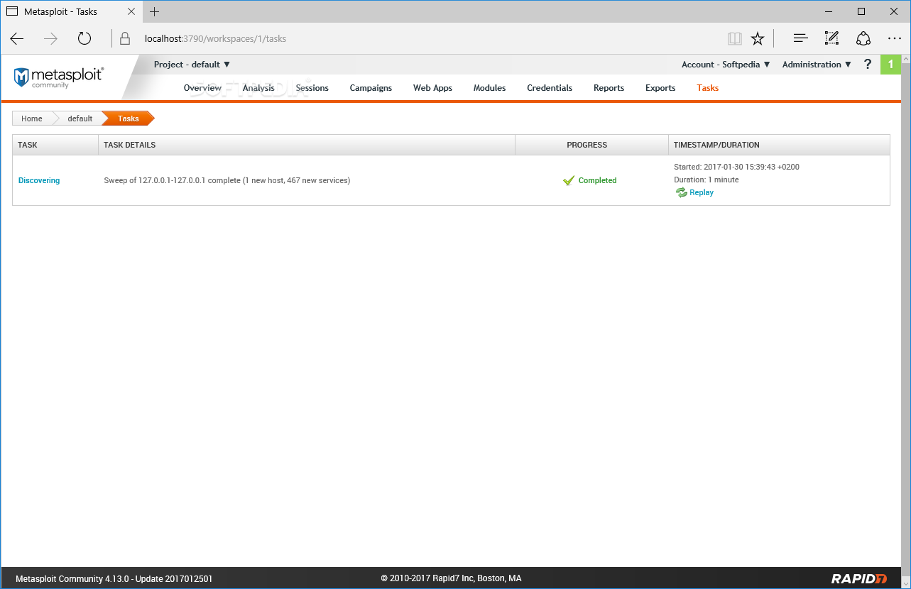Open the reading view book icon
911x589 pixels.
(x=734, y=38)
